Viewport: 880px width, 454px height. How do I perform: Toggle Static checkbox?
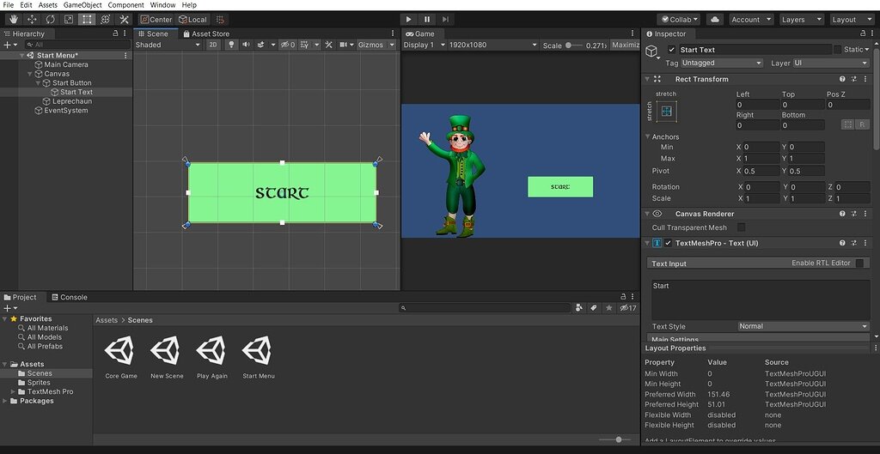837,49
